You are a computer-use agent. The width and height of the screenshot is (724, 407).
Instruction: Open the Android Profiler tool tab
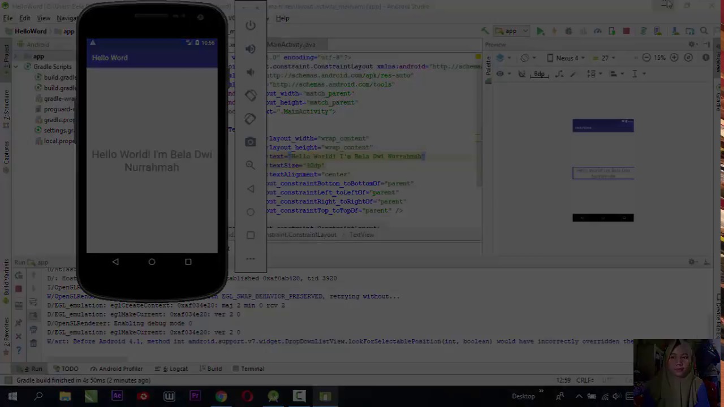117,369
